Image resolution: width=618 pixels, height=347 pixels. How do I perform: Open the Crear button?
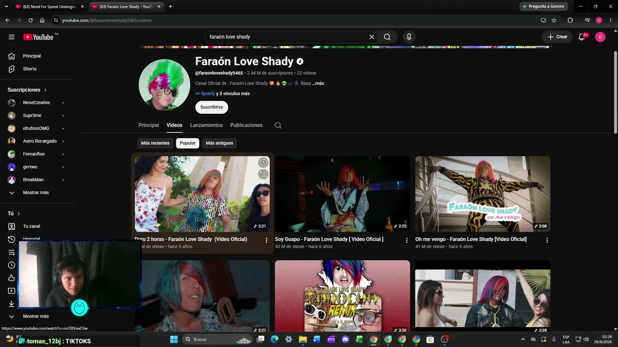(x=557, y=37)
